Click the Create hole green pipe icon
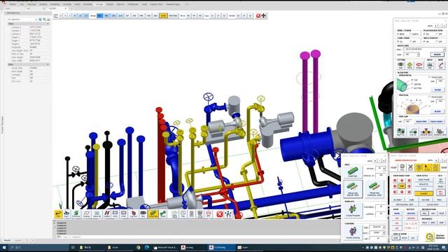 353,172
